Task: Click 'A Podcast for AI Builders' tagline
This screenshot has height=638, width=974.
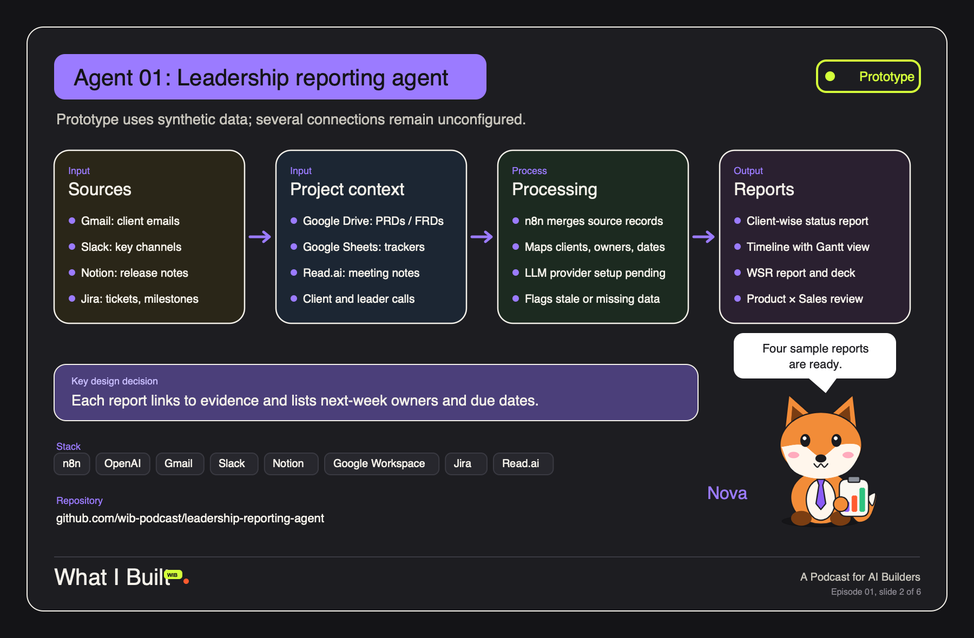Action: 860,577
